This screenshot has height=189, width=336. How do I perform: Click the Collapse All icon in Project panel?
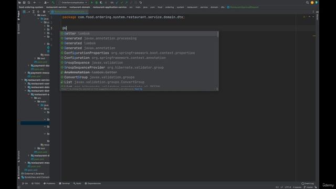(x=38, y=12)
